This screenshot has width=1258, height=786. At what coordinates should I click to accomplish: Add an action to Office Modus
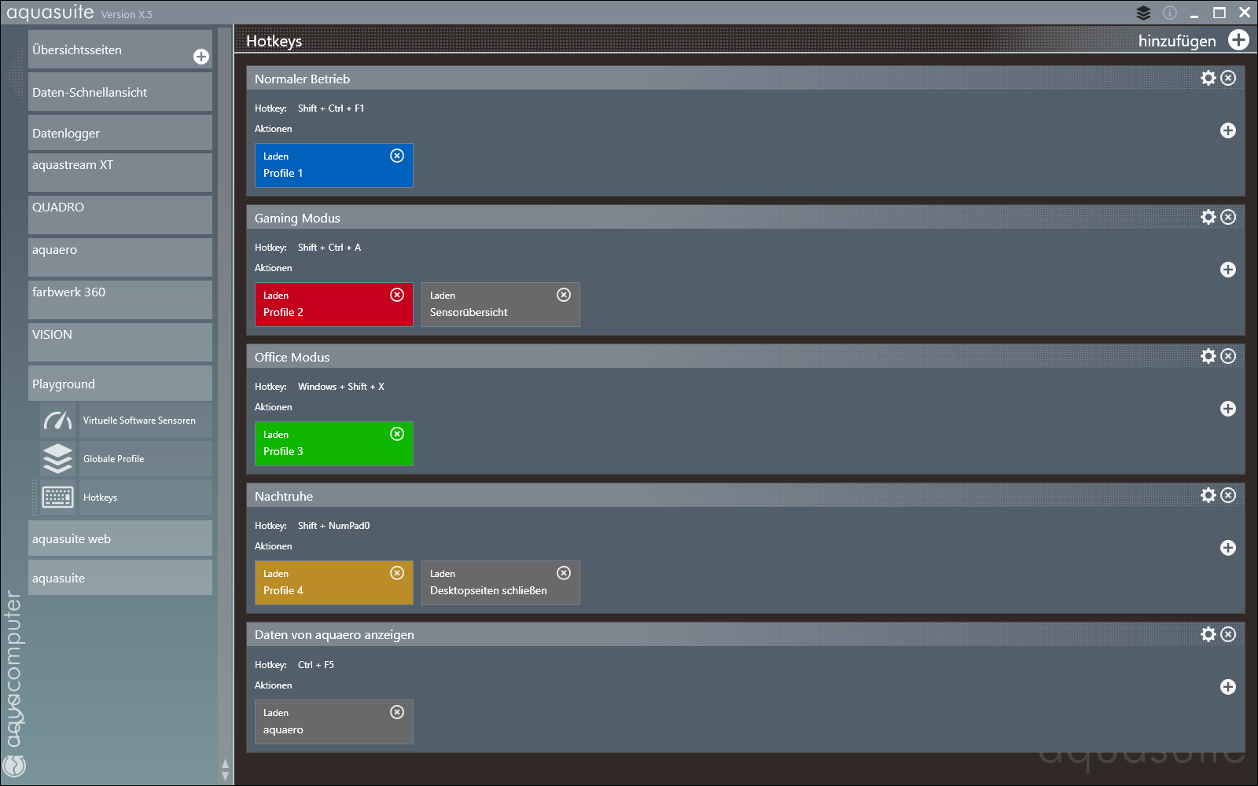click(1228, 409)
